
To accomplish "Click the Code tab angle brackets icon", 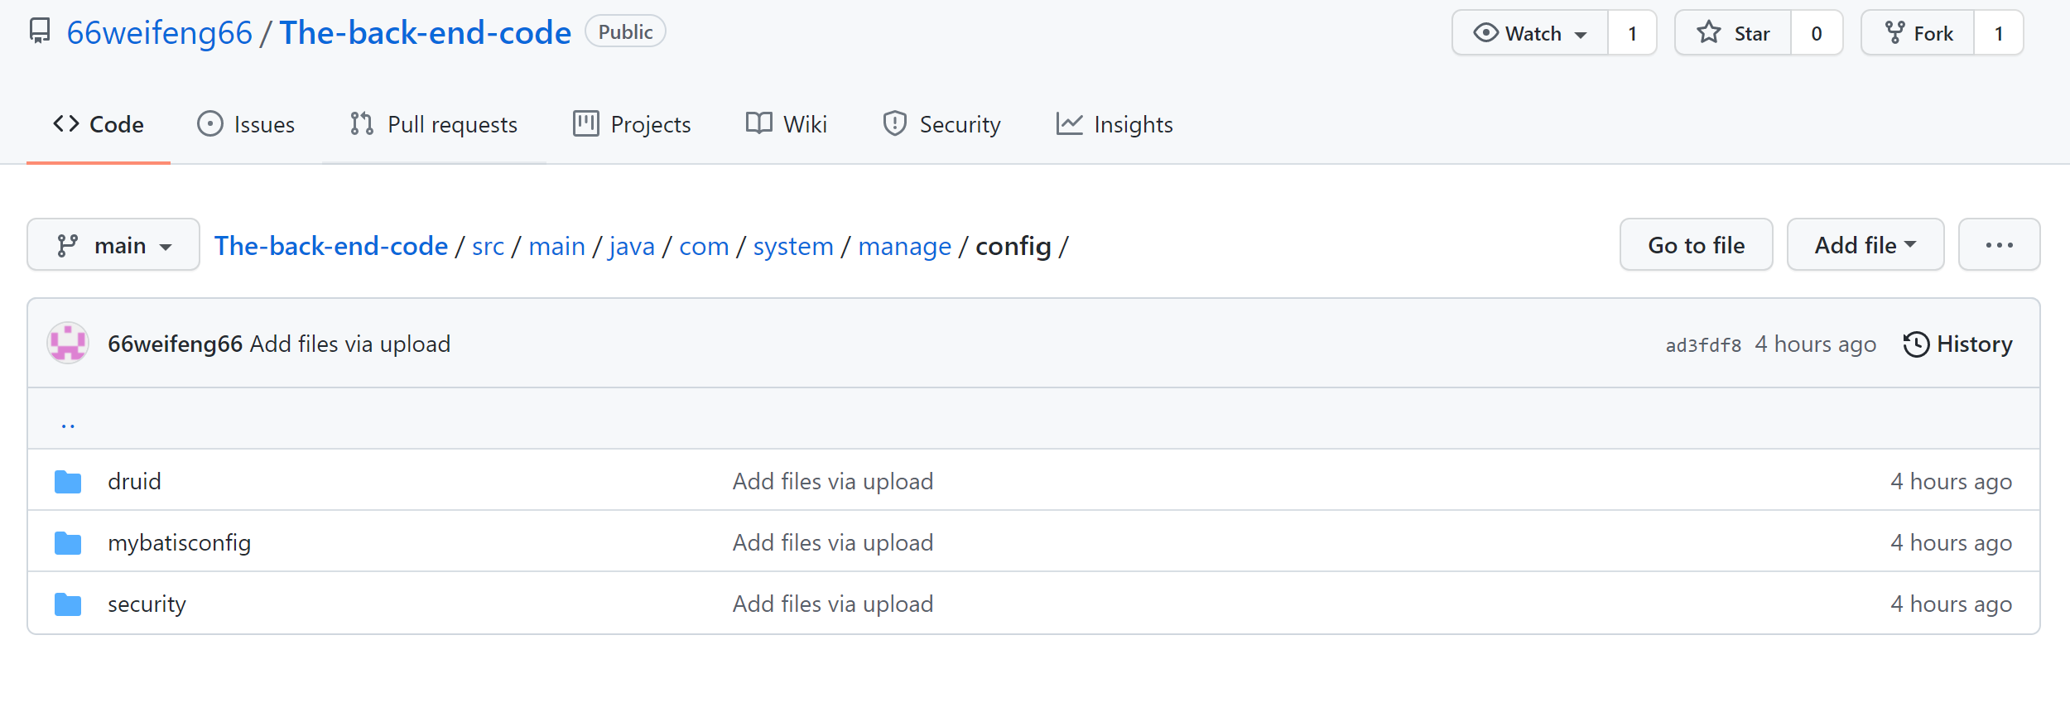I will pos(66,124).
